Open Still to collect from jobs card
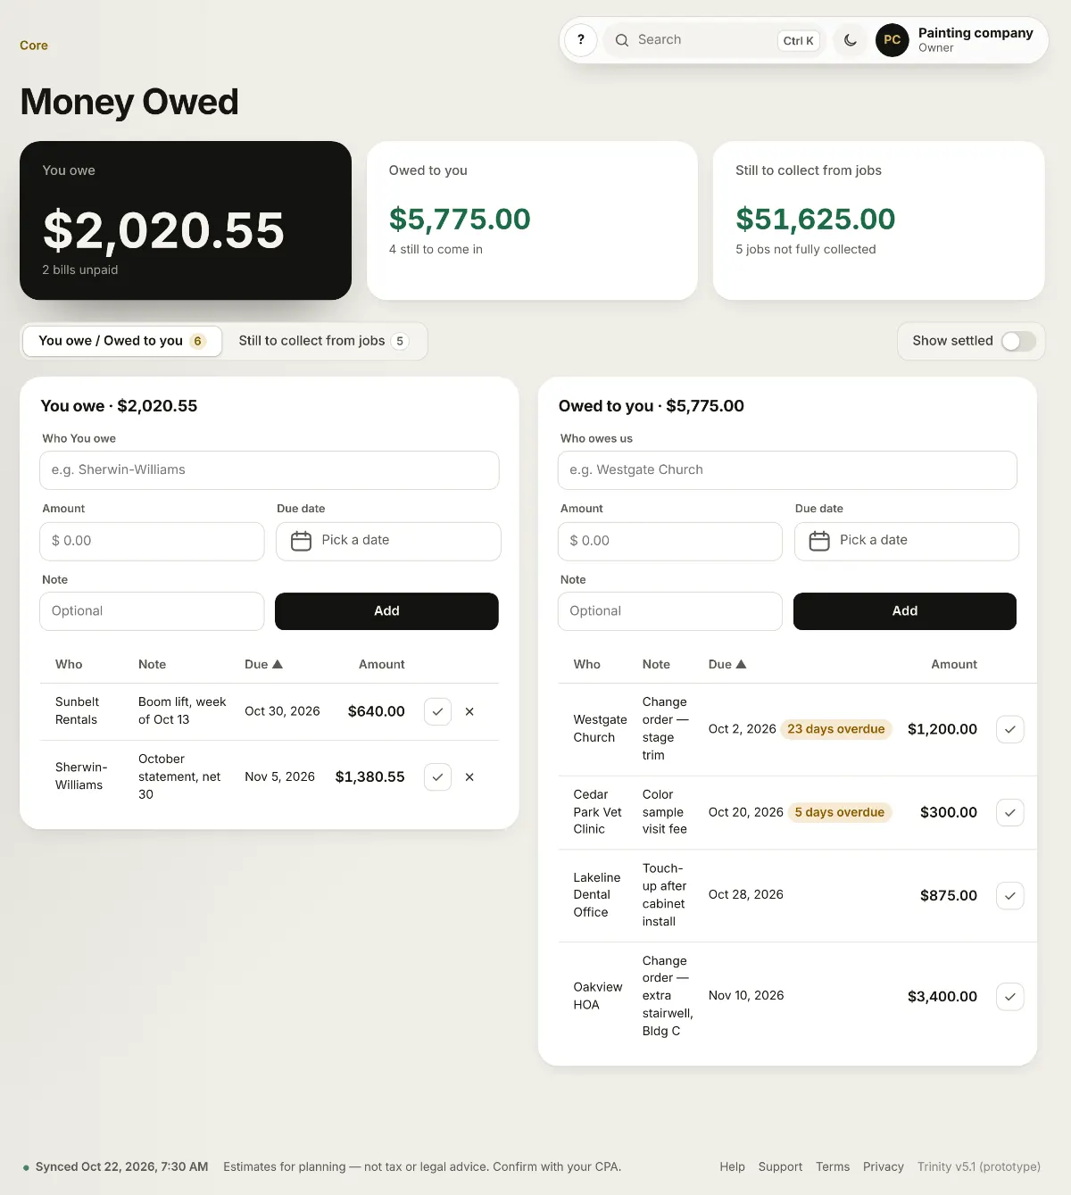The width and height of the screenshot is (1071, 1195). pyautogui.click(x=878, y=220)
